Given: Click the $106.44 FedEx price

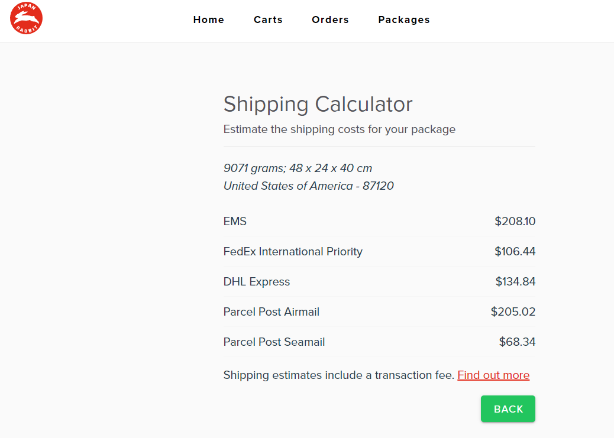Looking at the screenshot, I should coord(515,252).
